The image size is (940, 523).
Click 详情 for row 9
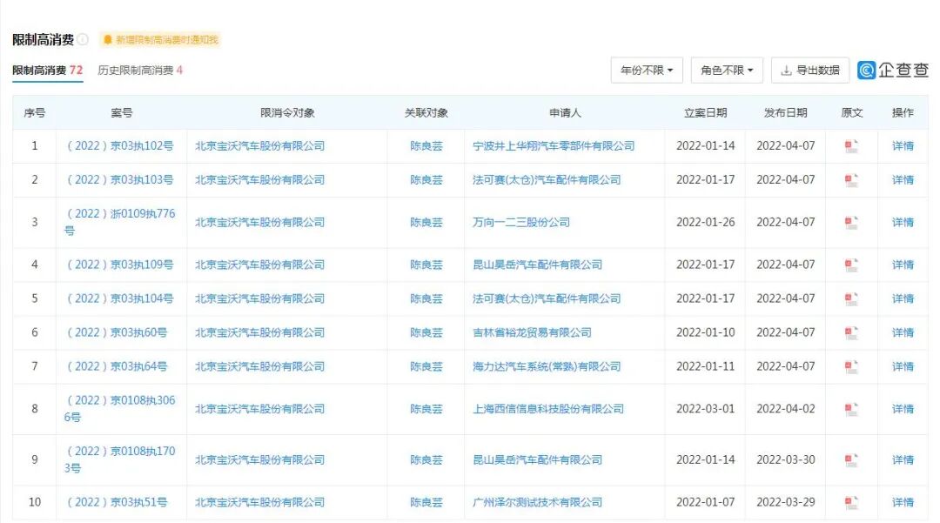point(903,460)
